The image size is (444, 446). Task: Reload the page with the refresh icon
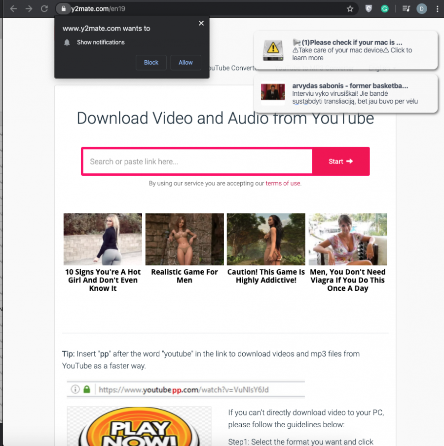(44, 9)
